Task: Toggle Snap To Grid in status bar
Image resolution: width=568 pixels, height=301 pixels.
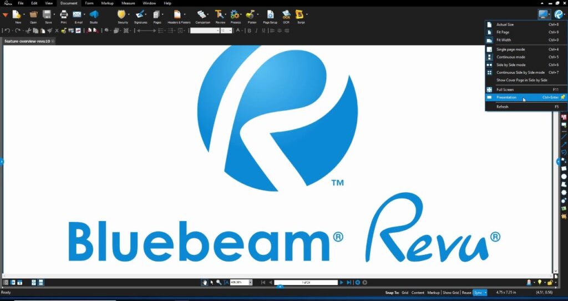Action: (x=405, y=292)
